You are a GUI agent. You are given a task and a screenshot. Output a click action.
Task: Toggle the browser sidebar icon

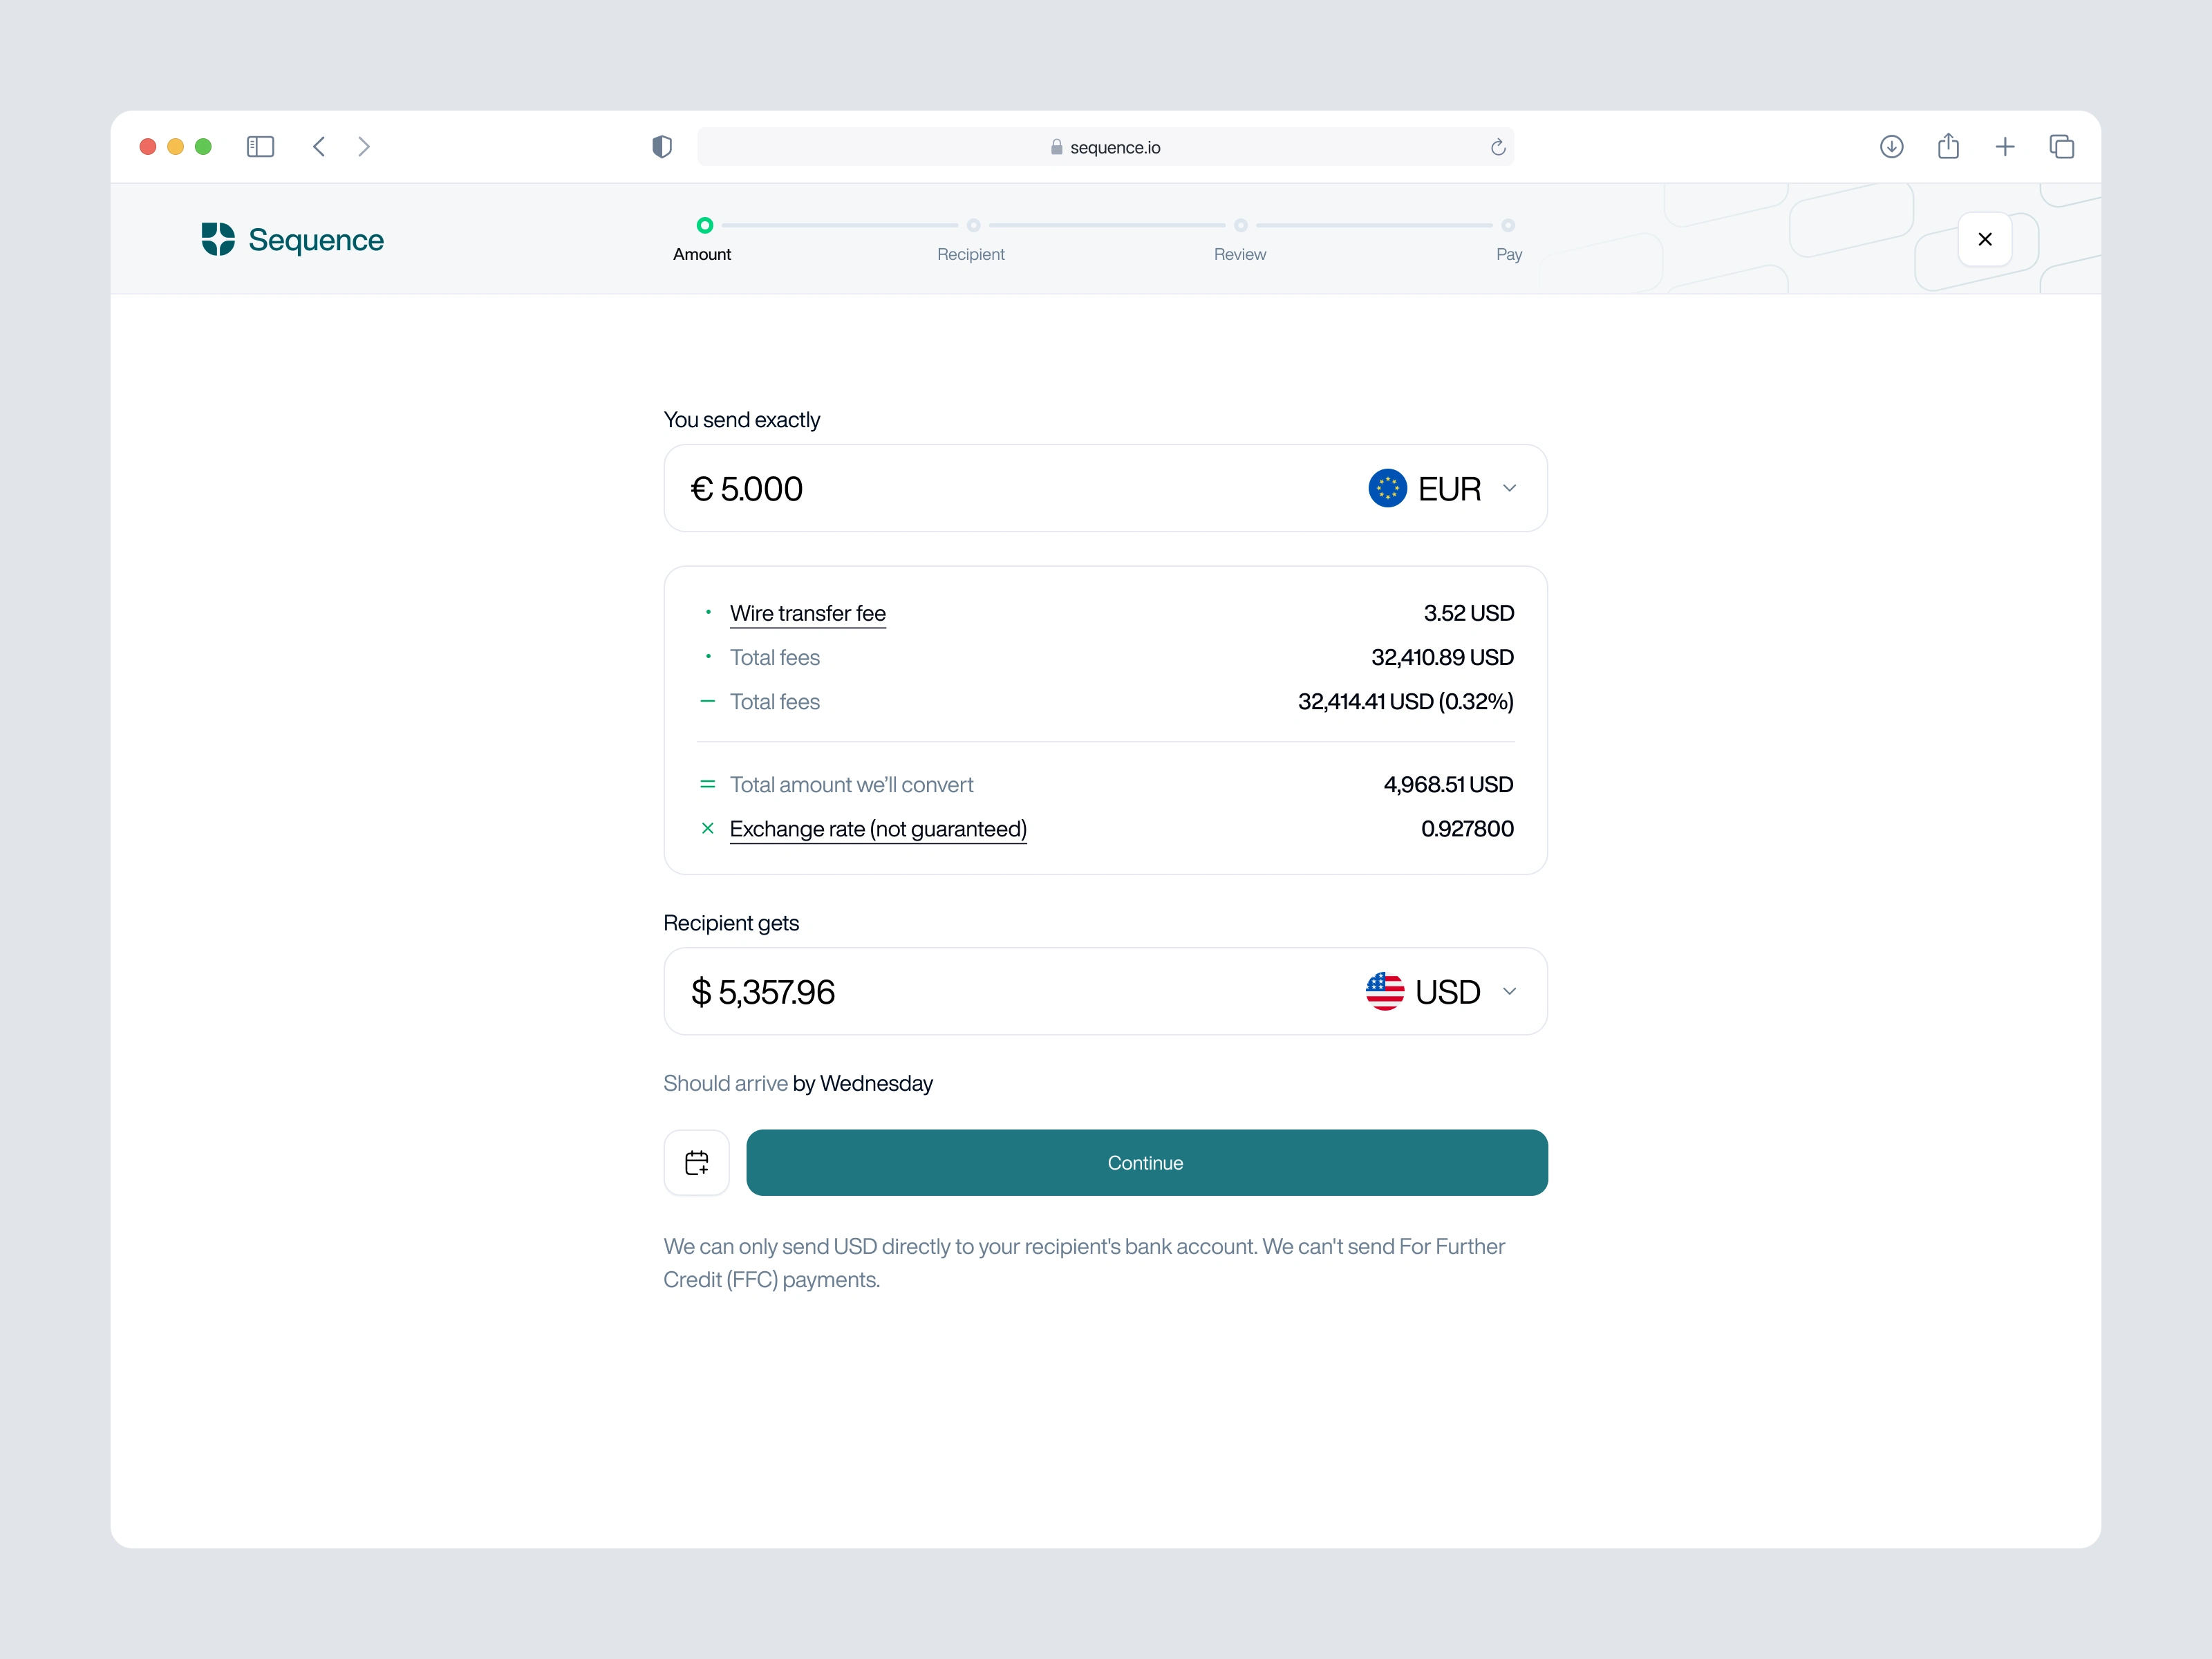pos(260,147)
